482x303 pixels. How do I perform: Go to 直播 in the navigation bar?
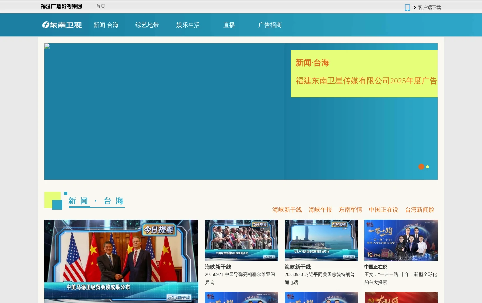(229, 25)
